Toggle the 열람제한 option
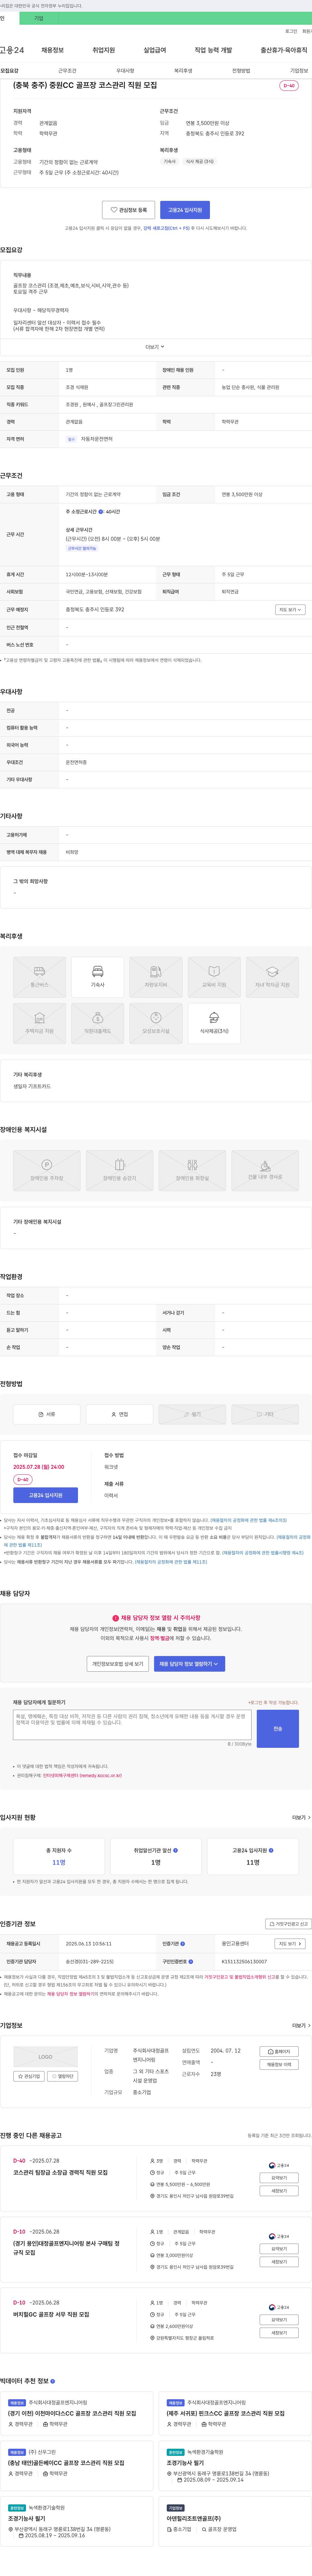This screenshot has height=2576, width=312. click(63, 2076)
